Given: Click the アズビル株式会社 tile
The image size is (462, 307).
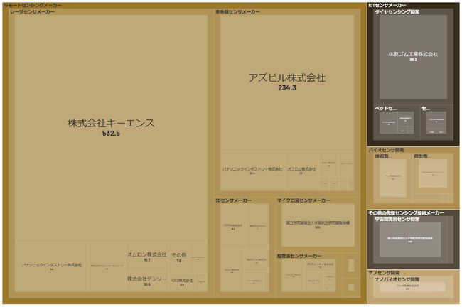Looking at the screenshot, I should click(x=286, y=82).
